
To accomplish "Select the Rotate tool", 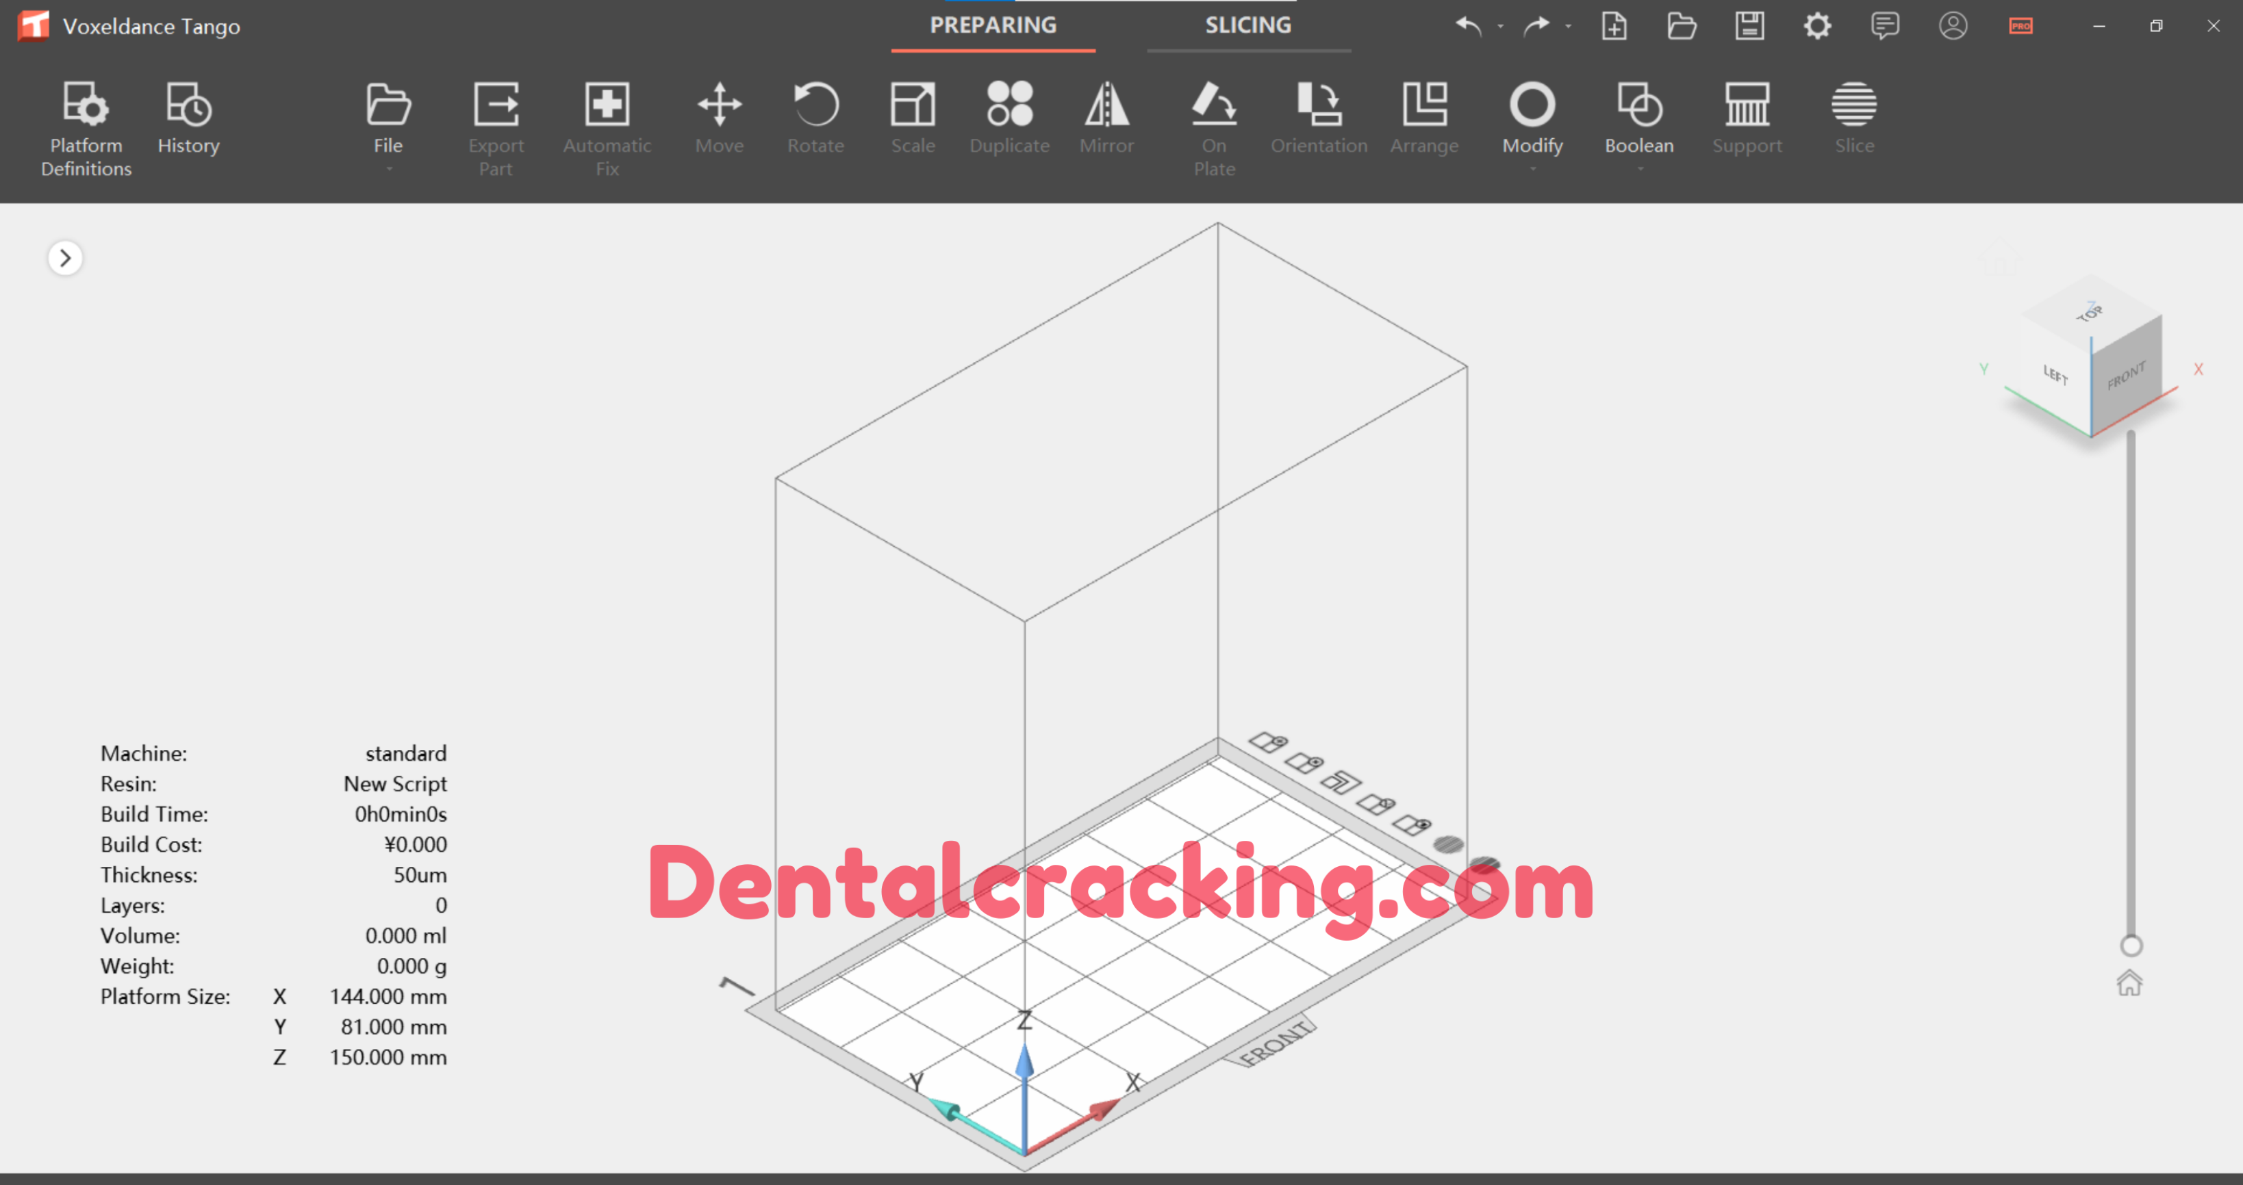I will click(x=815, y=118).
